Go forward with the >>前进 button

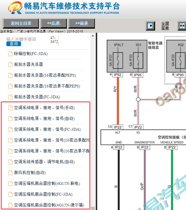tap(82, 24)
